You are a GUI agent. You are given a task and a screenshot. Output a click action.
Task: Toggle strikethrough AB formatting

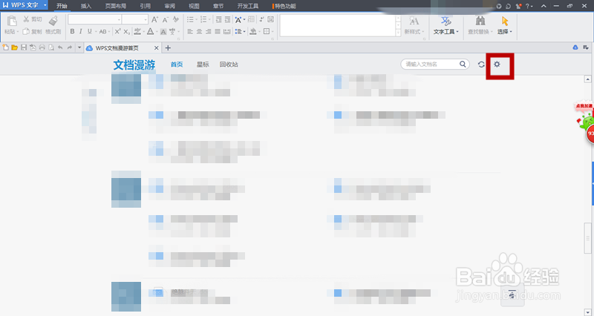click(x=102, y=31)
